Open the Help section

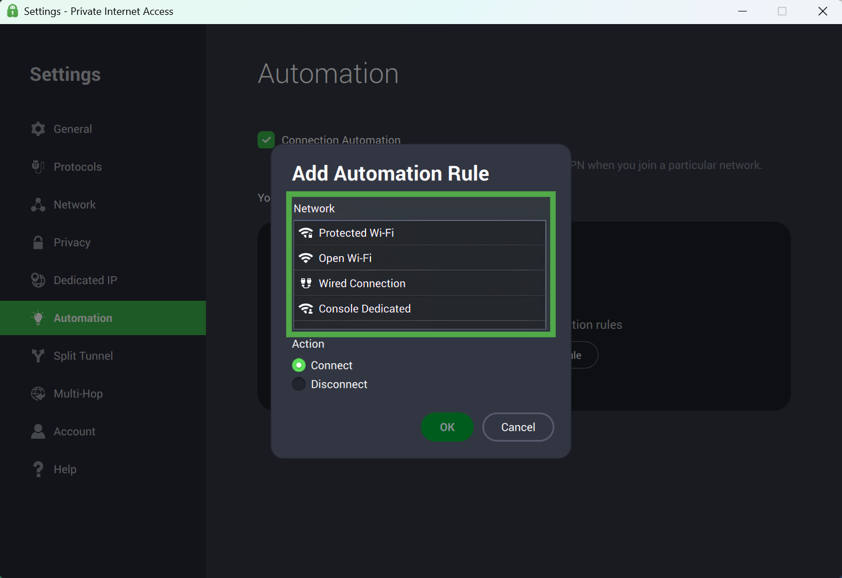coord(103,469)
